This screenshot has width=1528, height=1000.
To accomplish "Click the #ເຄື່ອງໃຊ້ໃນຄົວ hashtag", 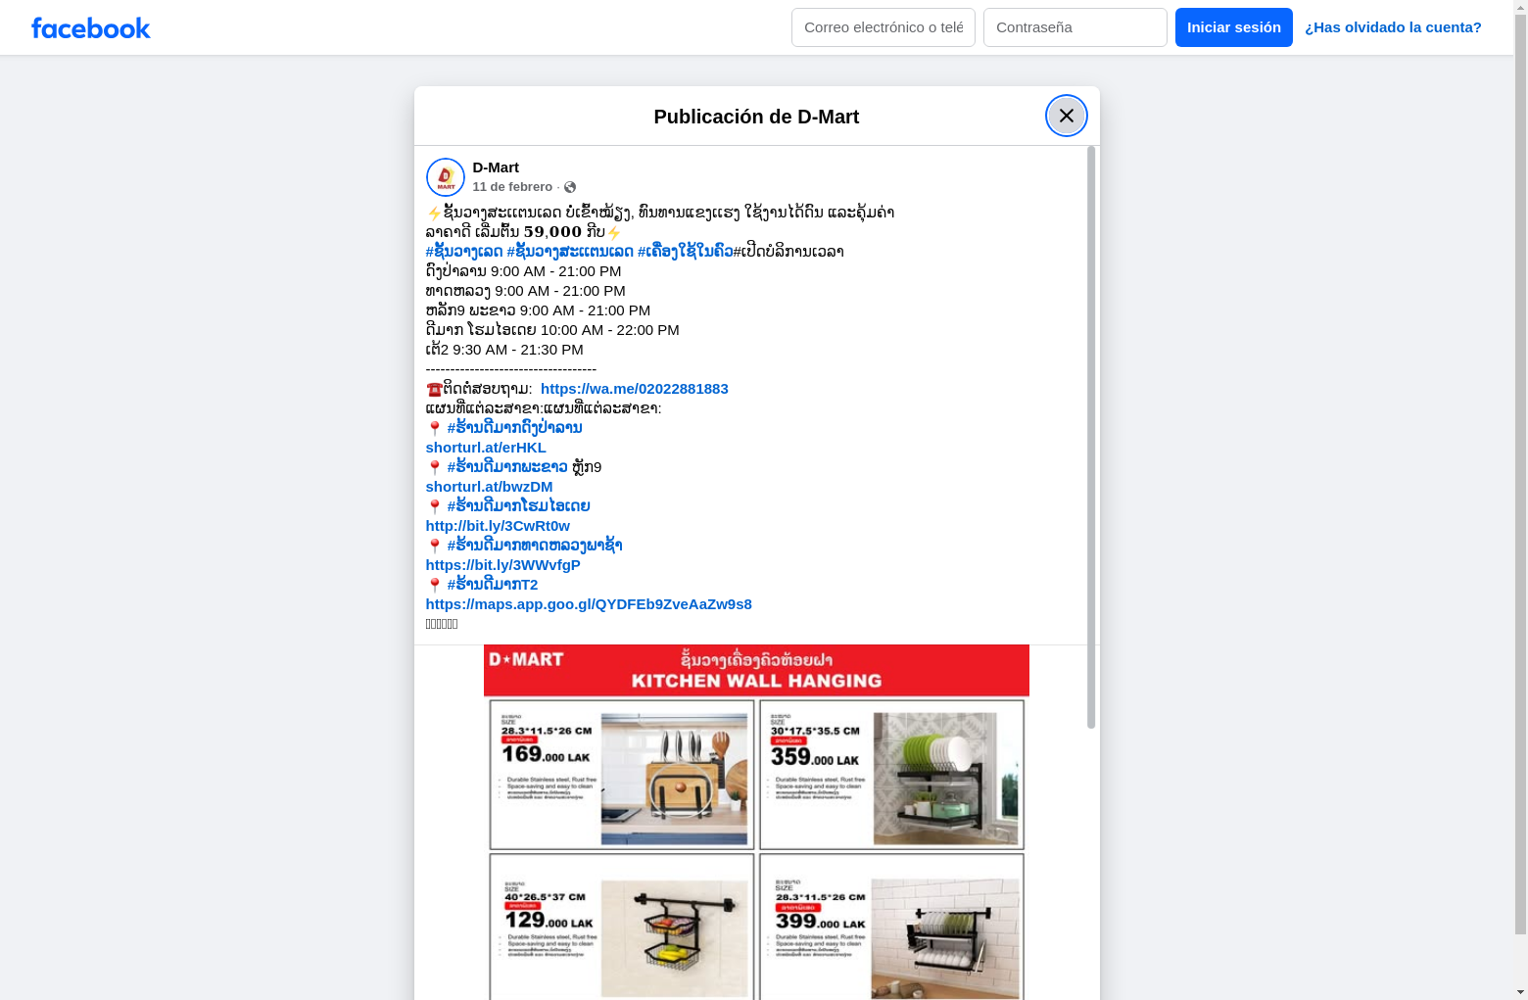I will 686,252.
